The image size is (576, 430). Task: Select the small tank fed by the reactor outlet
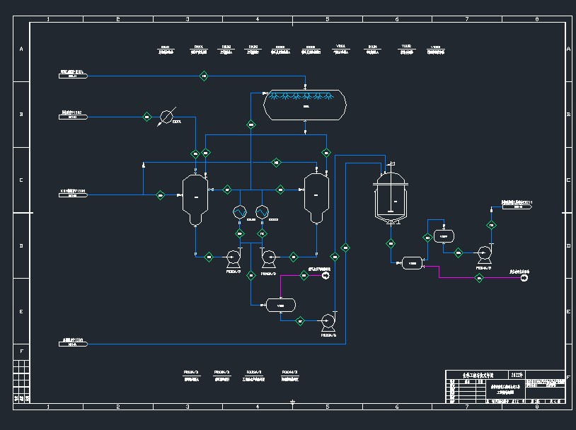pos(413,263)
